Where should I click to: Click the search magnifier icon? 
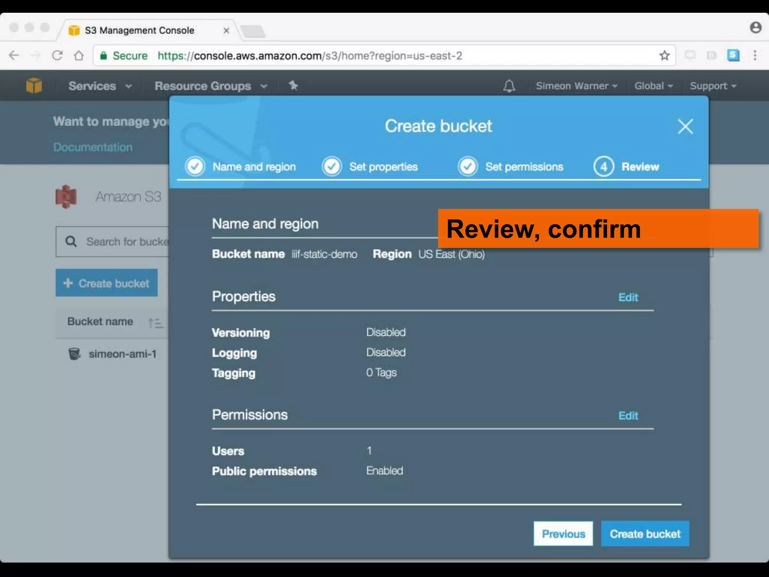click(x=71, y=242)
